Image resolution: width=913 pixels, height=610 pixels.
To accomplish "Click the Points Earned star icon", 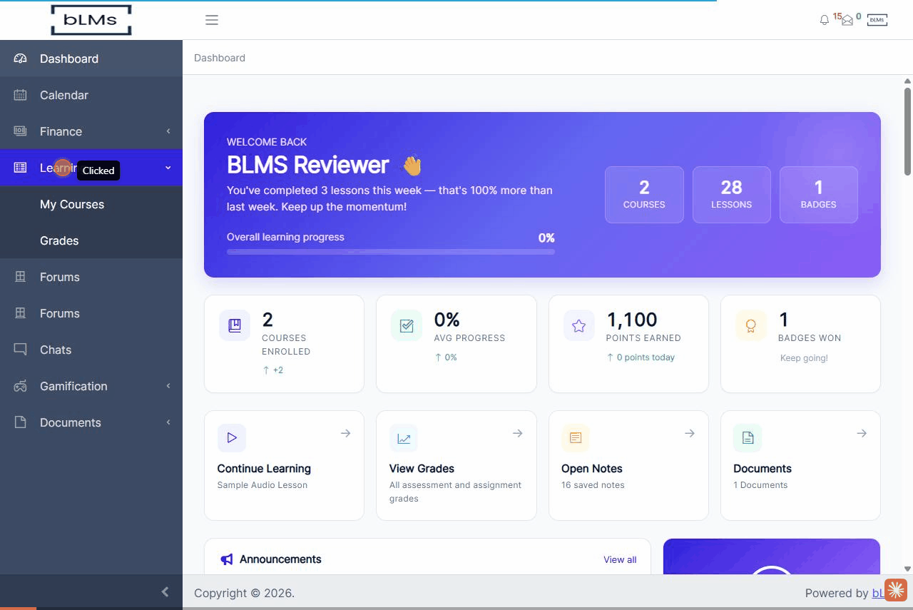I will [579, 325].
